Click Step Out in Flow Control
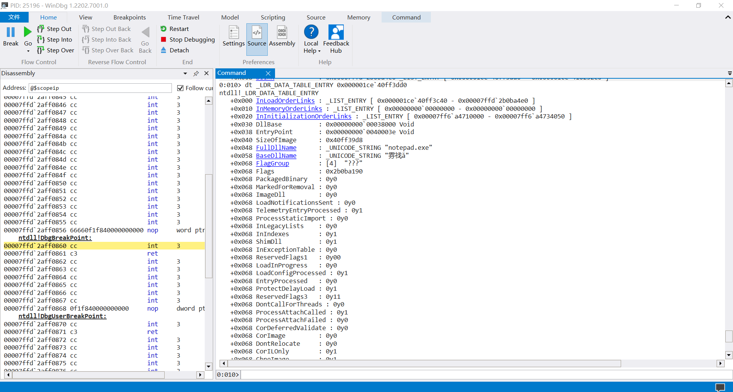 point(54,29)
